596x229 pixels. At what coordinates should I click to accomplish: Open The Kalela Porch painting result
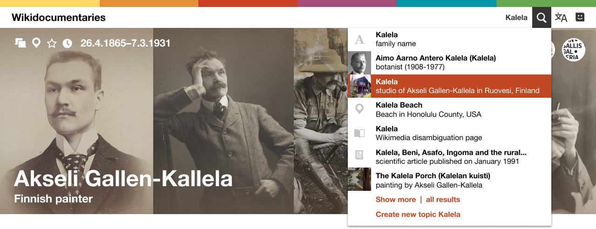click(449, 180)
